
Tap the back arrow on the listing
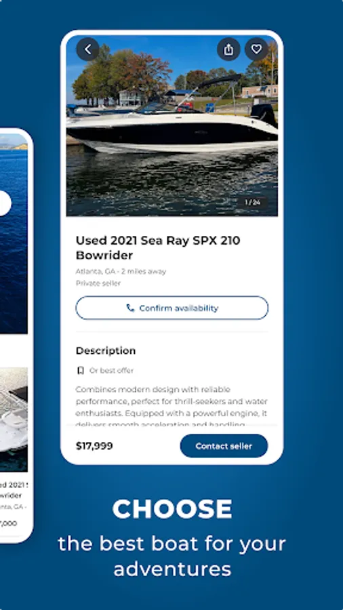[x=87, y=49]
